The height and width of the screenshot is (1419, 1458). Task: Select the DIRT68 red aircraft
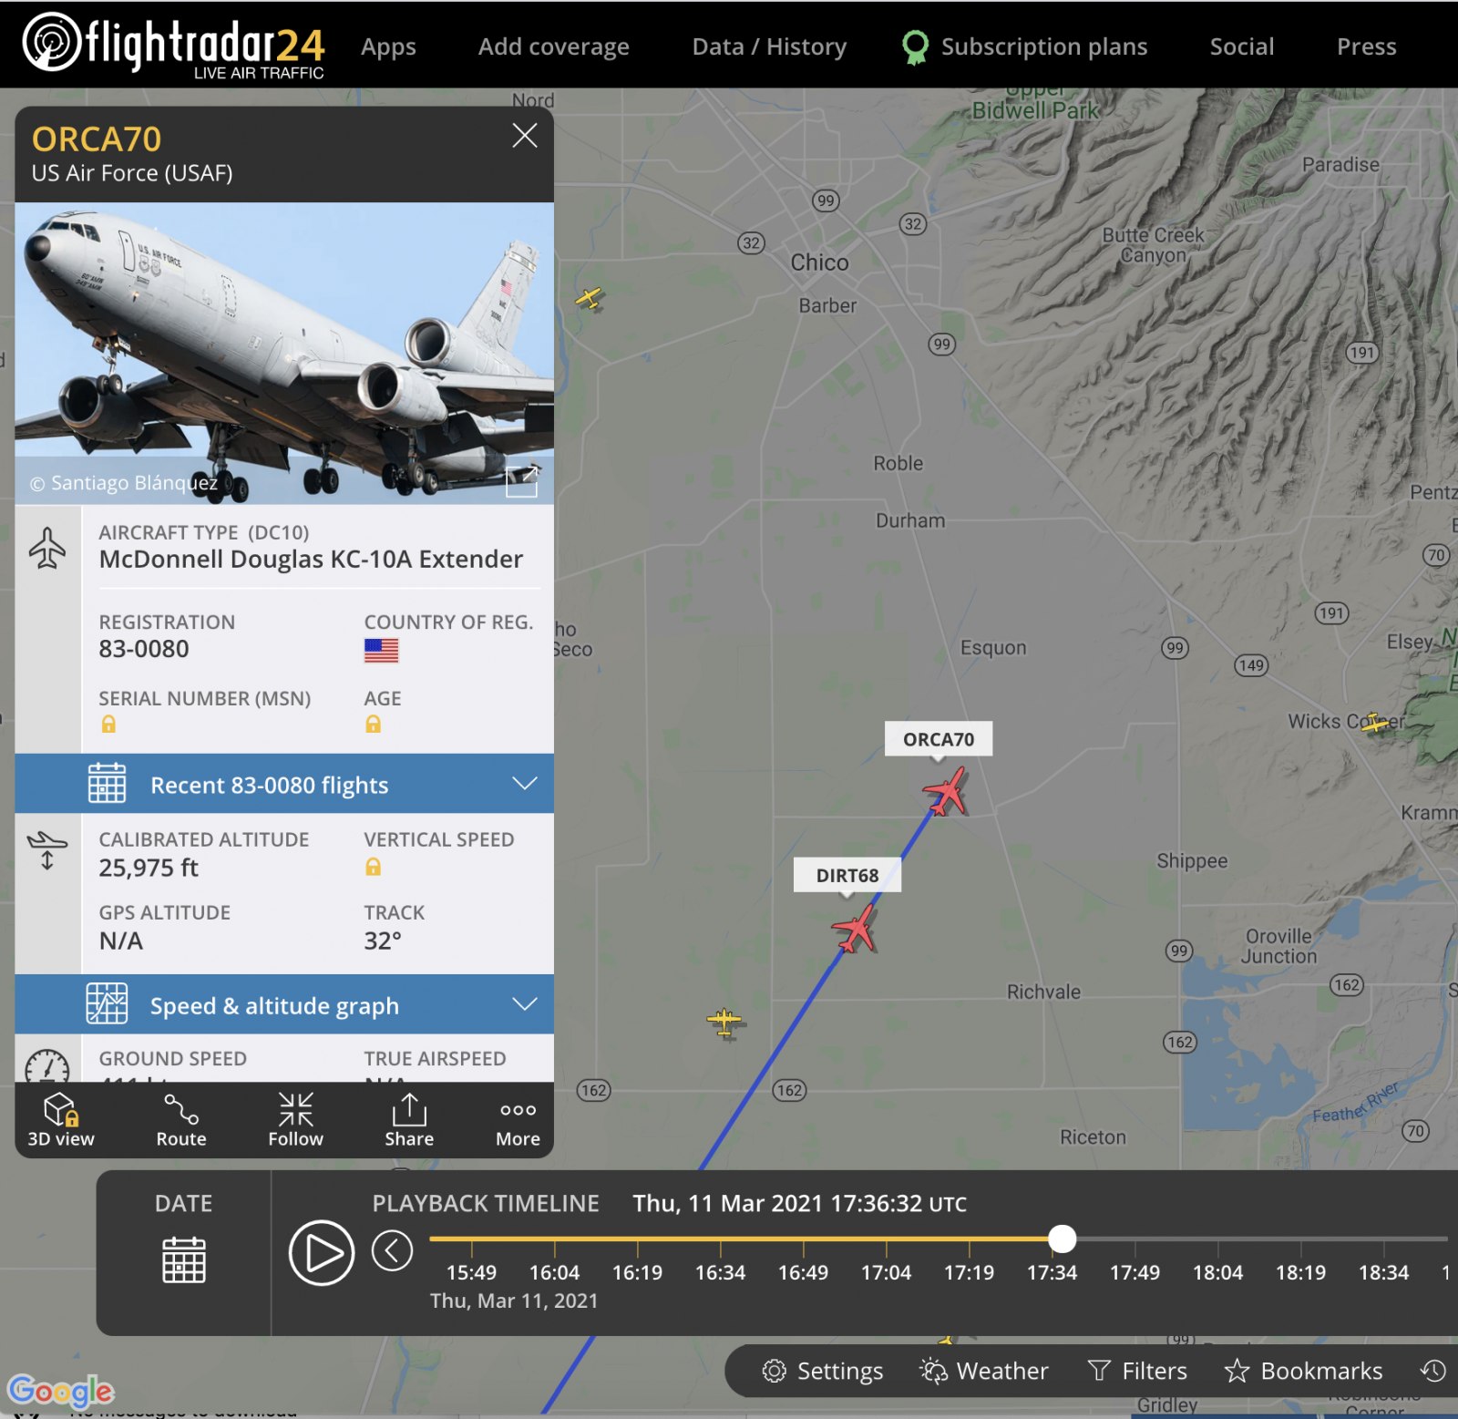(855, 929)
